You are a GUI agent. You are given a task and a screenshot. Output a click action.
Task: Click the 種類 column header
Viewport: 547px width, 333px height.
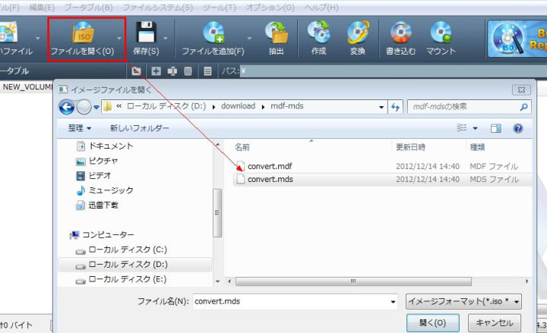point(477,147)
